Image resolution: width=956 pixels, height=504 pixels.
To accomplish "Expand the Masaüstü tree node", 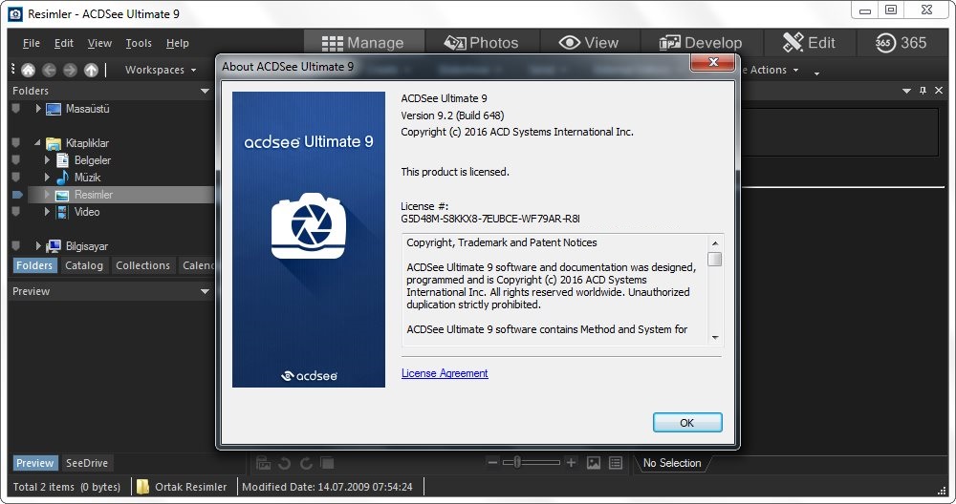I will (38, 109).
